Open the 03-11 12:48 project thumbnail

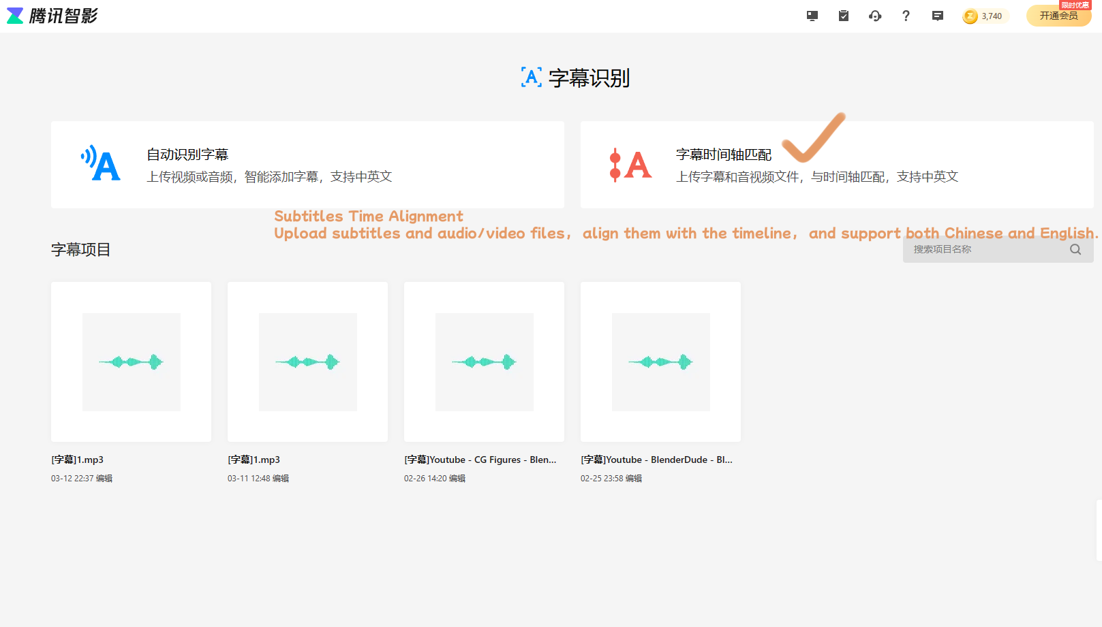point(307,361)
